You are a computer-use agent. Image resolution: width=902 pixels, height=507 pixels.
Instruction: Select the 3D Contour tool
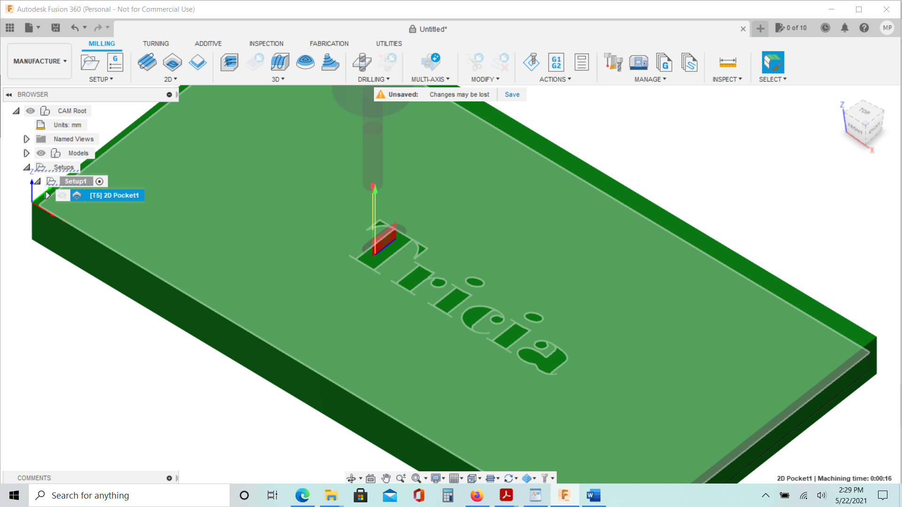tap(305, 62)
